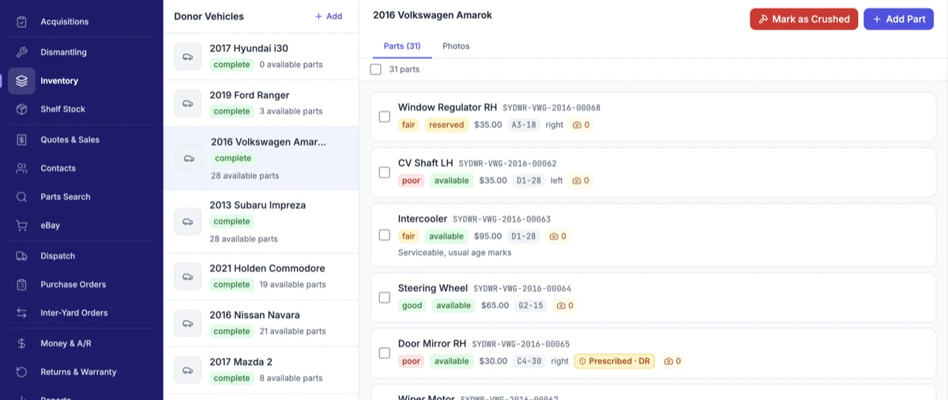
Task: Click car icon beside 2021 Holden Commodore
Action: 188,276
